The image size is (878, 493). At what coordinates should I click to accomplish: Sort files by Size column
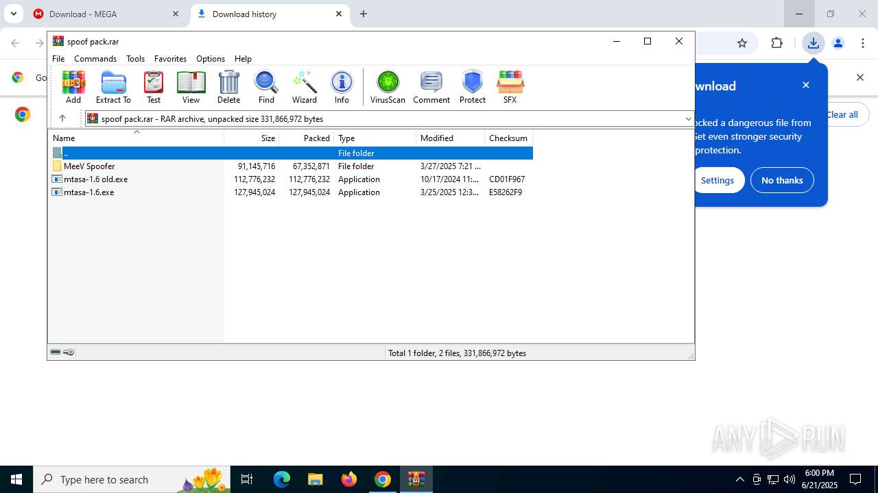[x=252, y=138]
